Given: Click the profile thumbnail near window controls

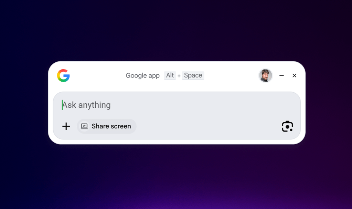Looking at the screenshot, I should pyautogui.click(x=265, y=75).
